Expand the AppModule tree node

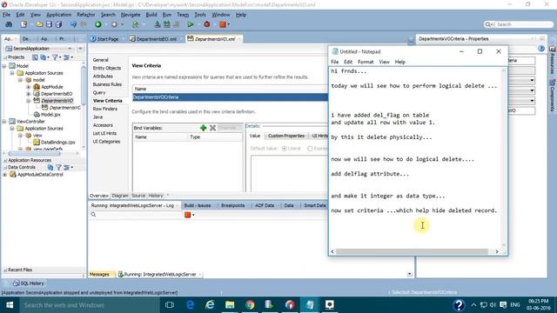(29, 87)
